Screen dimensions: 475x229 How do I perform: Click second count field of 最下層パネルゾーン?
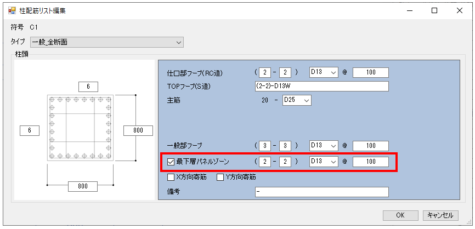[285, 162]
